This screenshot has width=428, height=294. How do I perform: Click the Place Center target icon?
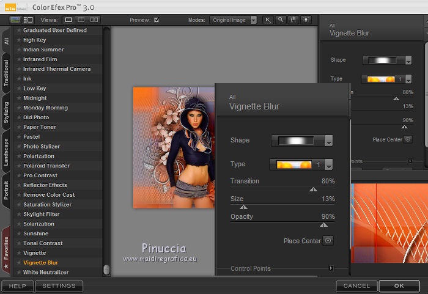point(328,241)
